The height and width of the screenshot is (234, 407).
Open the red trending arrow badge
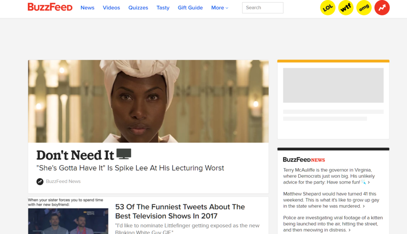pyautogui.click(x=382, y=8)
